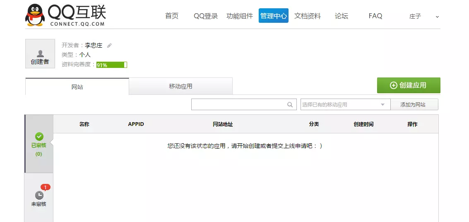This screenshot has width=469, height=222.
Task: Click the APPID column header
Action: click(136, 124)
